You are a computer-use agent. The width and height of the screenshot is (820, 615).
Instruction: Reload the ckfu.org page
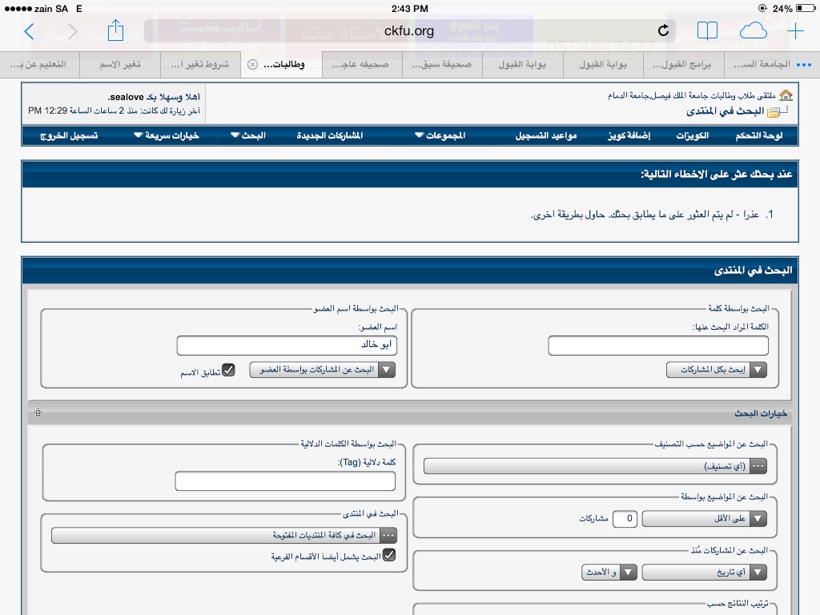[663, 31]
